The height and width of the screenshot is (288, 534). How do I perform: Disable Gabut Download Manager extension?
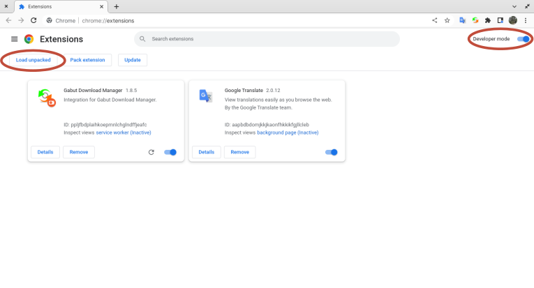click(x=170, y=152)
